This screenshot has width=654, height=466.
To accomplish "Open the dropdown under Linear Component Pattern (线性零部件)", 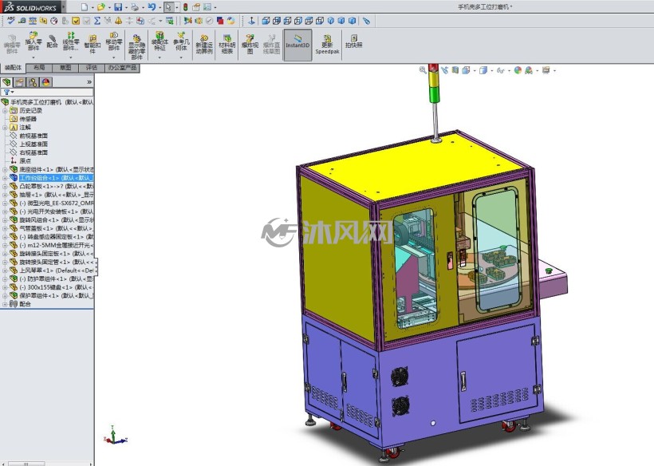I will [71, 57].
